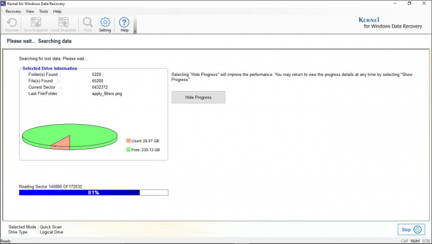The width and height of the screenshot is (432, 244).
Task: Click the CAP status bar indicator
Action: pyautogui.click(x=404, y=241)
